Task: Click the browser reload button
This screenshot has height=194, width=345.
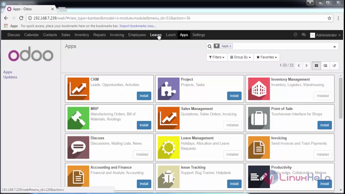Action: tap(21, 18)
